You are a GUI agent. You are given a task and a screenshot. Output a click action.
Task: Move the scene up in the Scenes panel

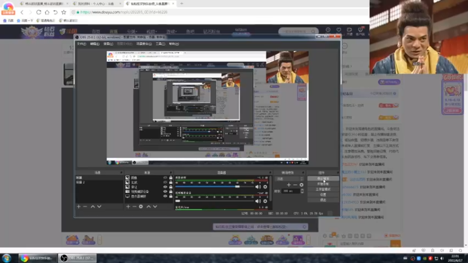coord(93,206)
